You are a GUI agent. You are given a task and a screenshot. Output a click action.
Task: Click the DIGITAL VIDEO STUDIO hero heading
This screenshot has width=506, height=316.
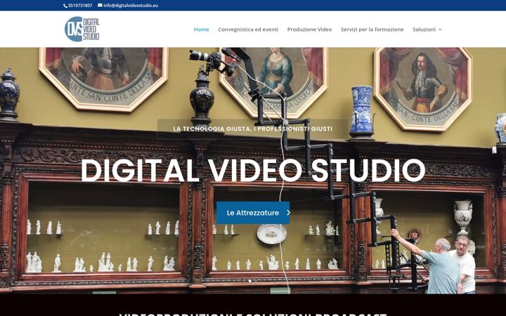point(253,170)
